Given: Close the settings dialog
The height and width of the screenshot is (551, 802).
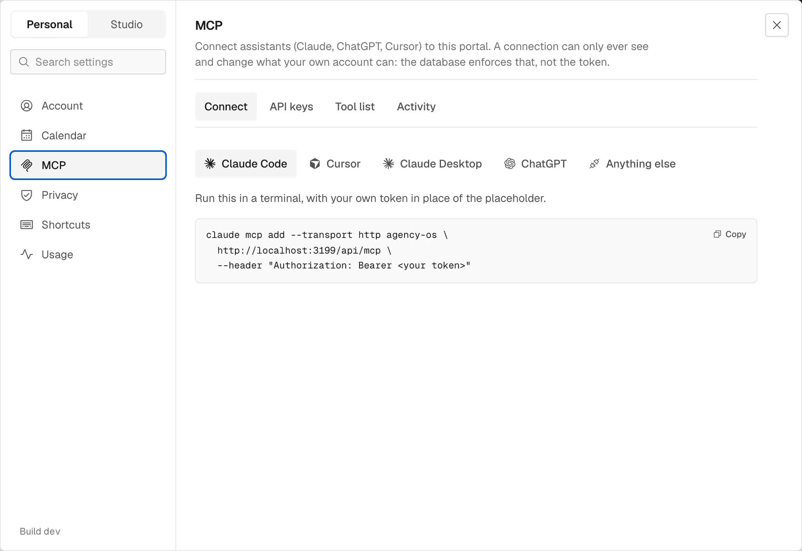Looking at the screenshot, I should click(777, 25).
